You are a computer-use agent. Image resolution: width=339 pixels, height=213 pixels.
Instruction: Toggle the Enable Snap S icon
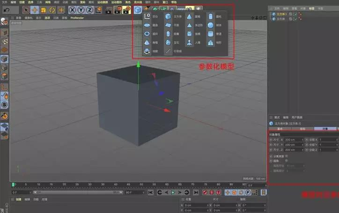(4, 105)
